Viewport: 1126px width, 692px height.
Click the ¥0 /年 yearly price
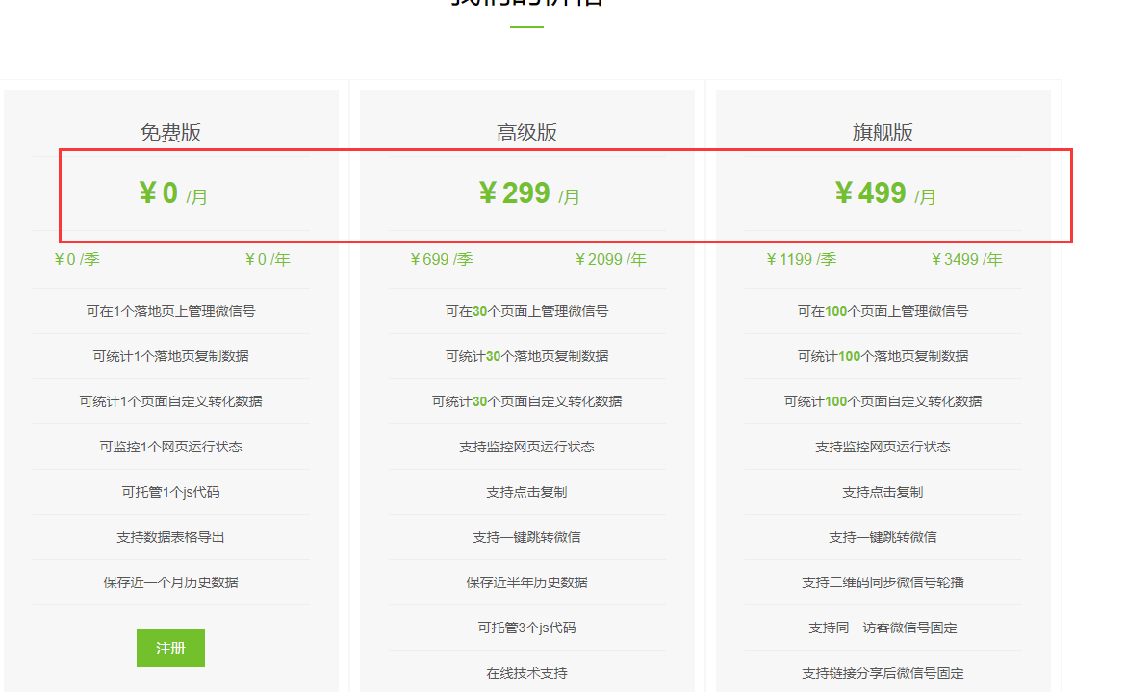click(268, 259)
